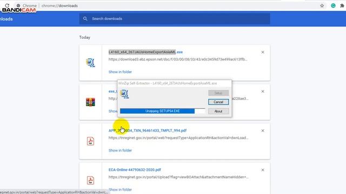Click the Unzipping SETUP64.EXE progress bar
Image resolution: width=346 pixels, height=194 pixels.
pyautogui.click(x=162, y=111)
